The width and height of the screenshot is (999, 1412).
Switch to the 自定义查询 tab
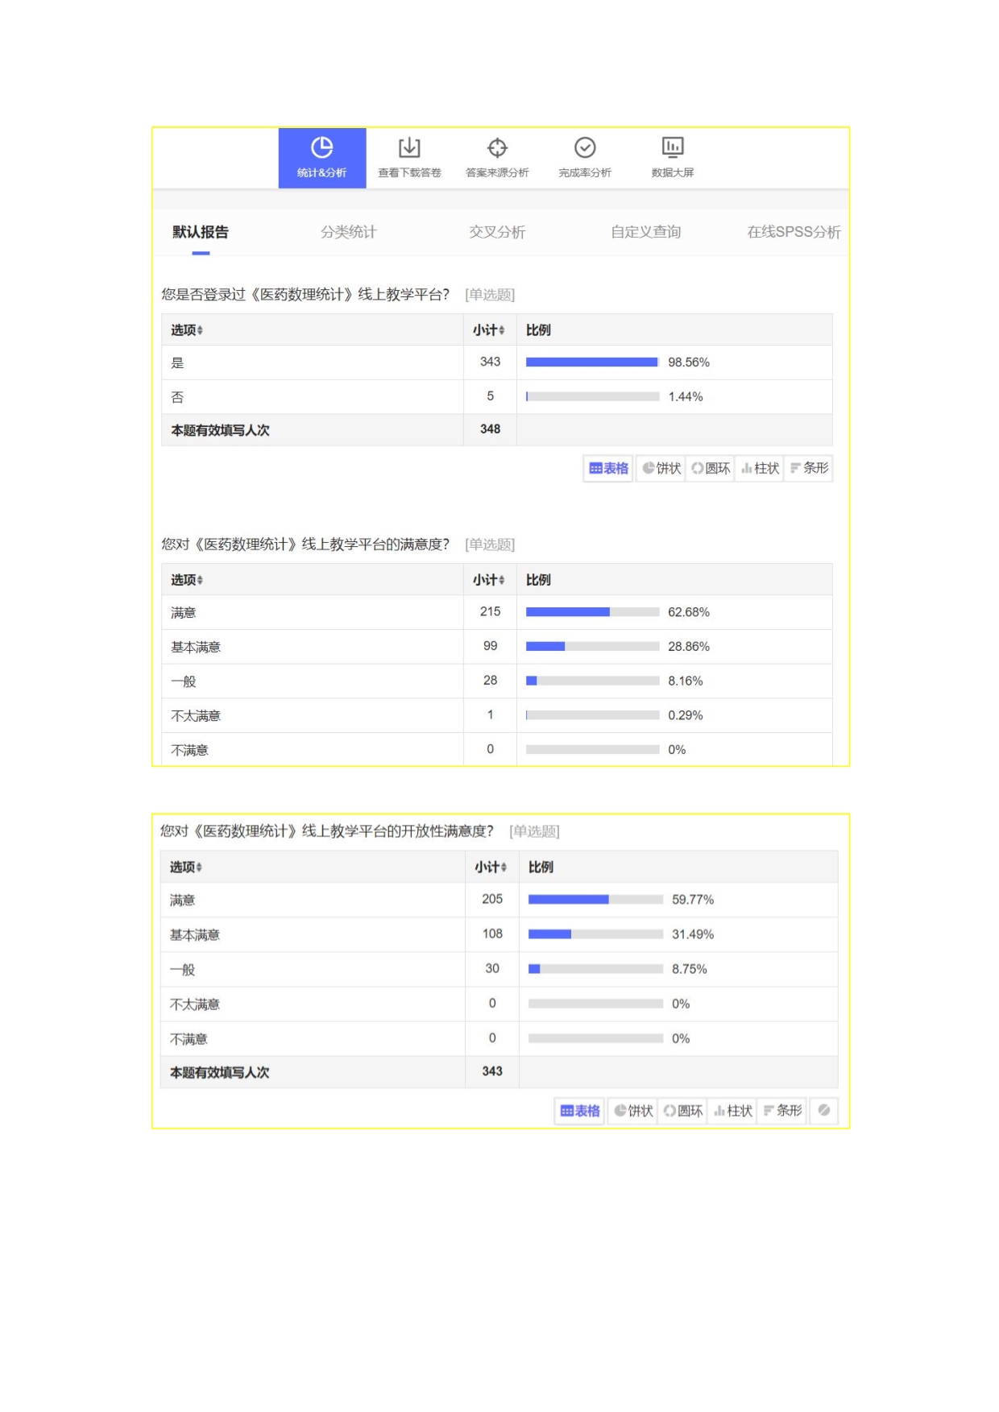tap(646, 232)
